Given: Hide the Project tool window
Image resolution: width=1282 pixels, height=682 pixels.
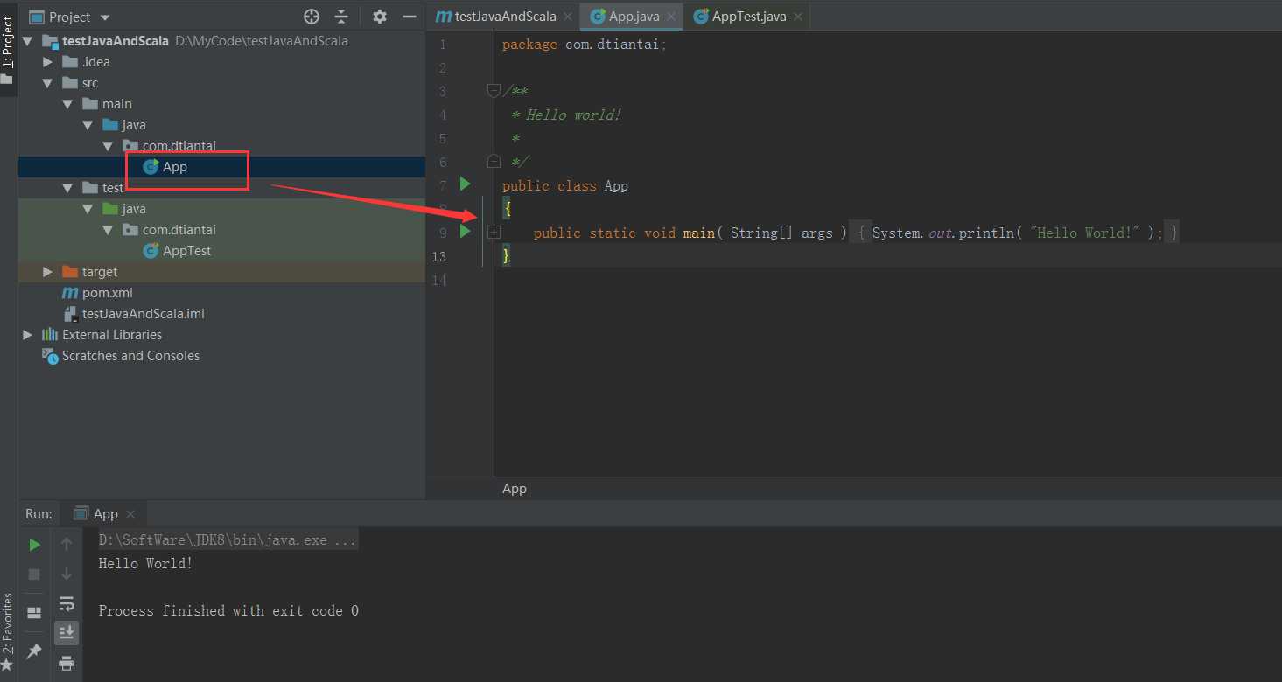Looking at the screenshot, I should 409,17.
